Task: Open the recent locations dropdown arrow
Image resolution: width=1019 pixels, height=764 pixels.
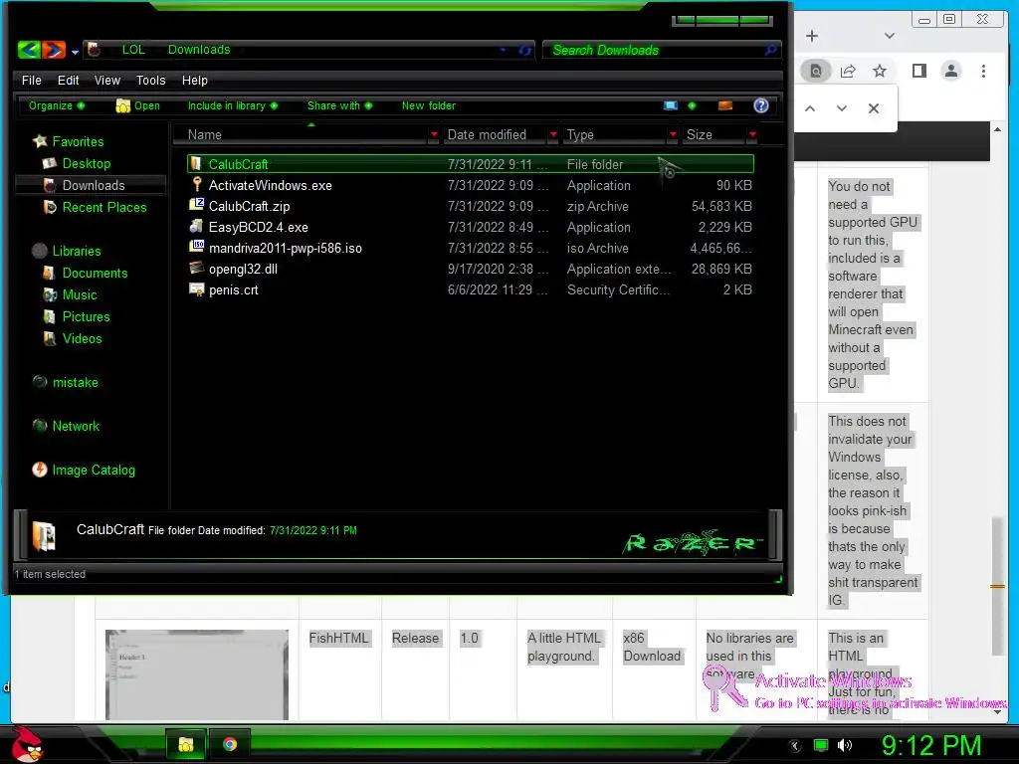Action: 75,52
